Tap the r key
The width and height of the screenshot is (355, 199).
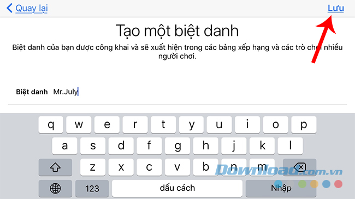click(x=135, y=125)
